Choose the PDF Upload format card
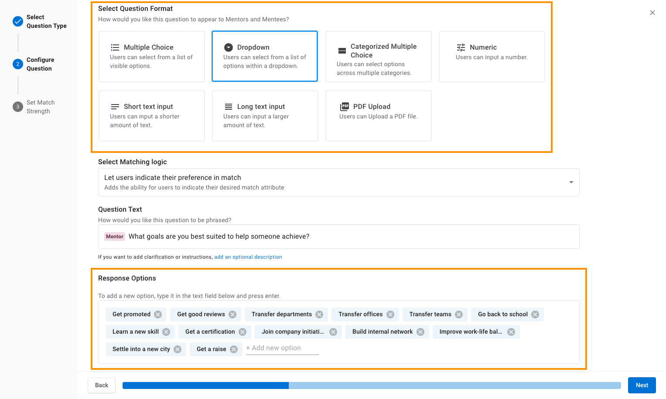666x399 pixels. pyautogui.click(x=379, y=116)
